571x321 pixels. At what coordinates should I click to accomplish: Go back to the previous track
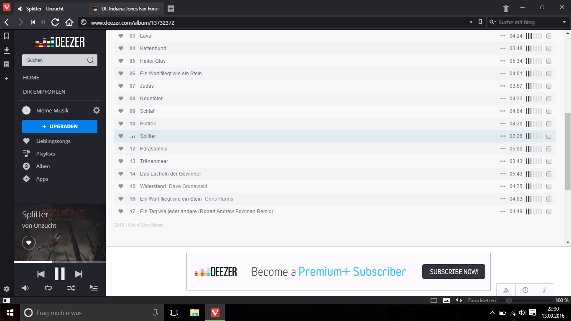tap(41, 274)
